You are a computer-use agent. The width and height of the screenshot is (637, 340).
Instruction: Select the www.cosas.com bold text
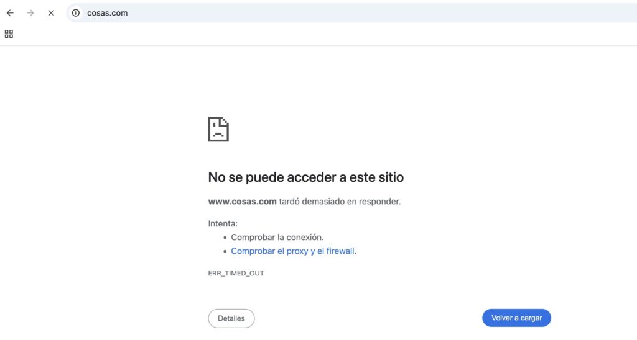[242, 202]
